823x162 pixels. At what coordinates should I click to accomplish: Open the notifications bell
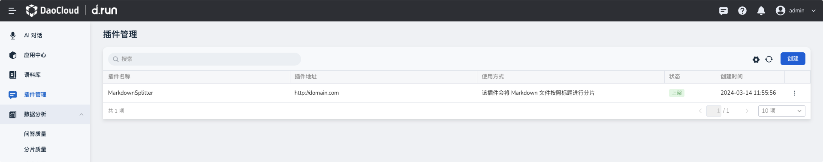click(761, 11)
